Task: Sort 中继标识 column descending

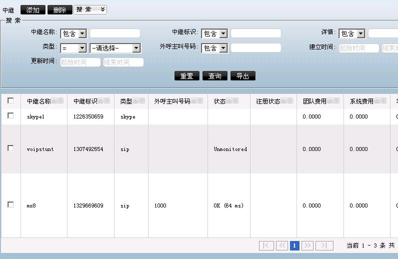Action: [x=107, y=101]
